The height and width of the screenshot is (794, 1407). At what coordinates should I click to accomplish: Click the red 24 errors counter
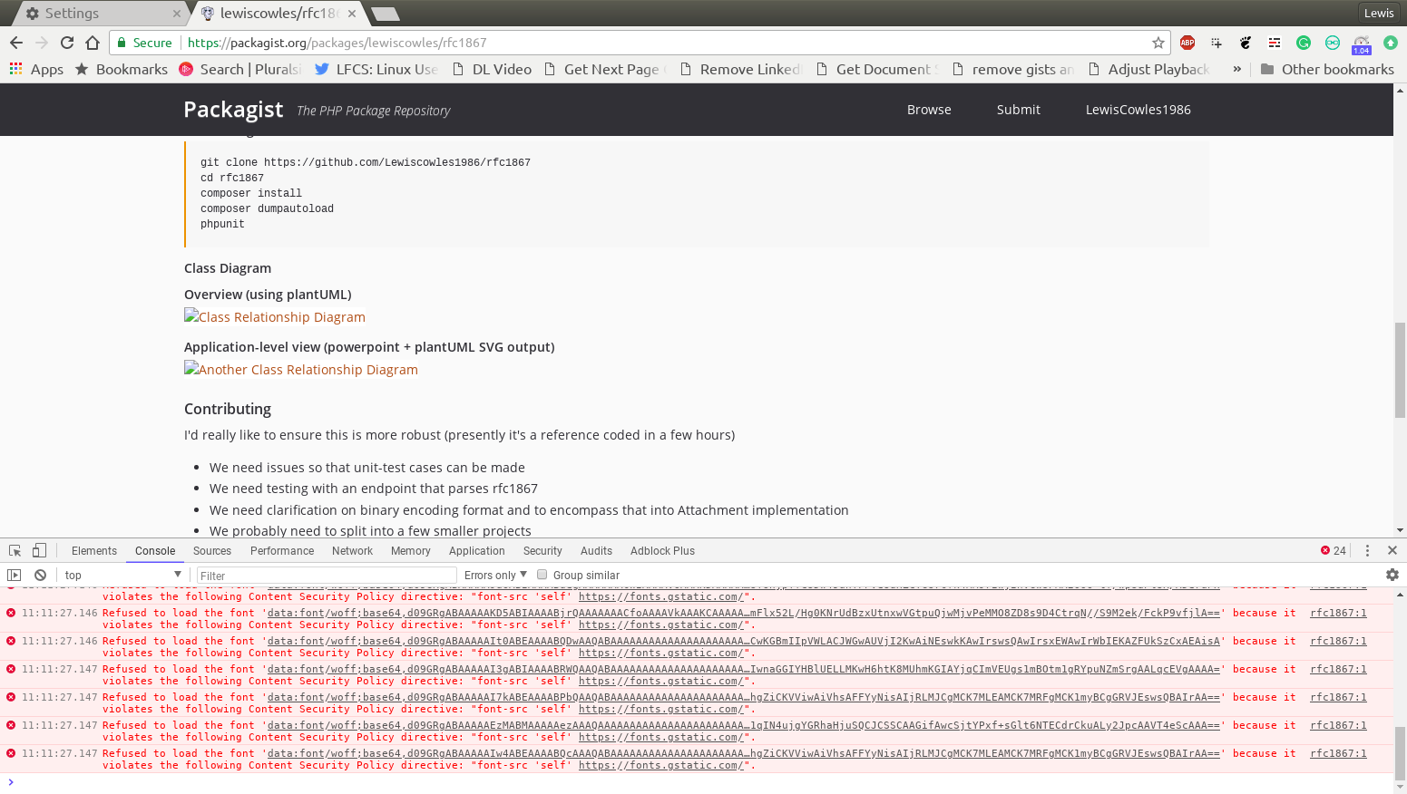(1334, 550)
